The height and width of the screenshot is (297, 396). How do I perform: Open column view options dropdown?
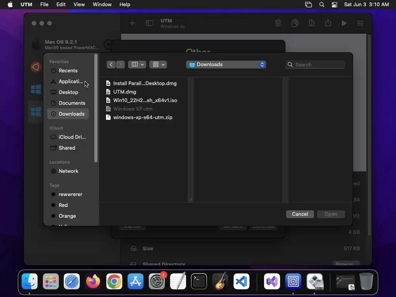coord(137,65)
